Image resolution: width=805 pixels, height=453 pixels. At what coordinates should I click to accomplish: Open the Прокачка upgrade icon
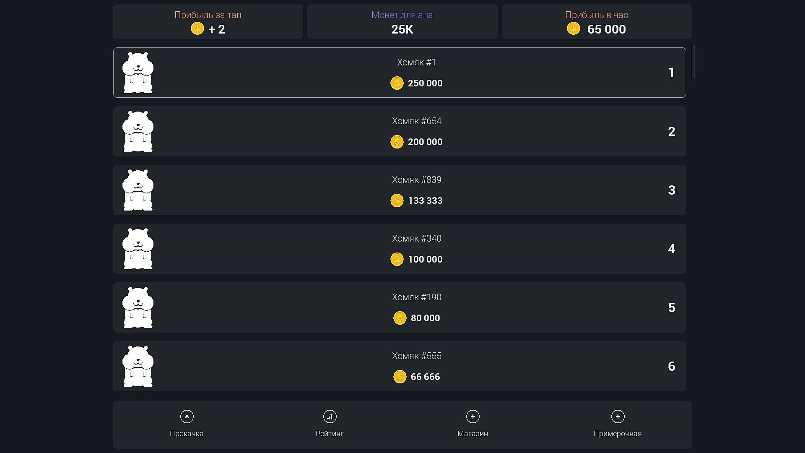(187, 417)
